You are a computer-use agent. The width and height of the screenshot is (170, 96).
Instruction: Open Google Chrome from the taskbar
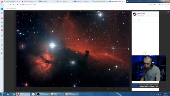coord(14,94)
